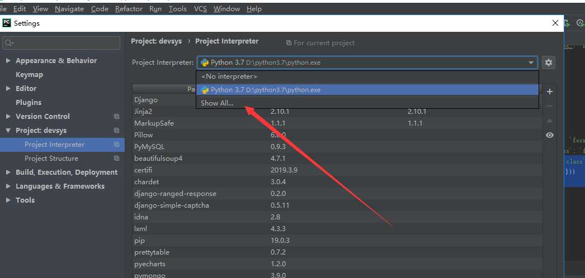
Task: Select the beautifulsoup4 package row
Action: [x=337, y=159]
